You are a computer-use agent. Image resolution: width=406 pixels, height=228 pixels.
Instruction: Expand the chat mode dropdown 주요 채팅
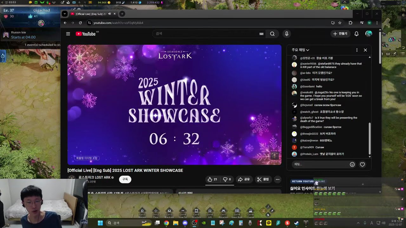300,50
